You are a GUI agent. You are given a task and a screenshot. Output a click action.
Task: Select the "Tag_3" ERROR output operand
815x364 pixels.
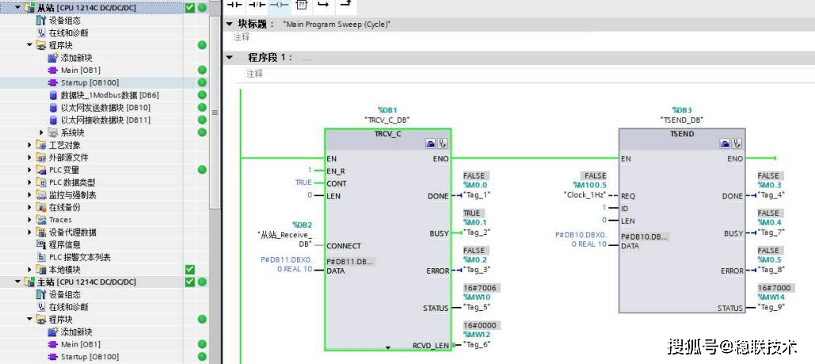tap(477, 270)
